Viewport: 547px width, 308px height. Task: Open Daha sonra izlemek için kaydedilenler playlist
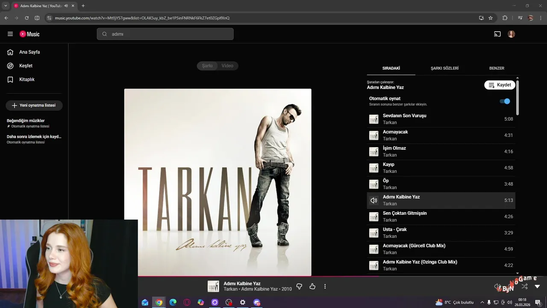[x=34, y=139]
